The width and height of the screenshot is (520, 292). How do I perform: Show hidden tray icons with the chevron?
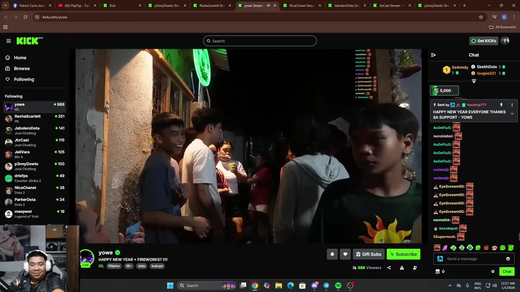coord(450,286)
